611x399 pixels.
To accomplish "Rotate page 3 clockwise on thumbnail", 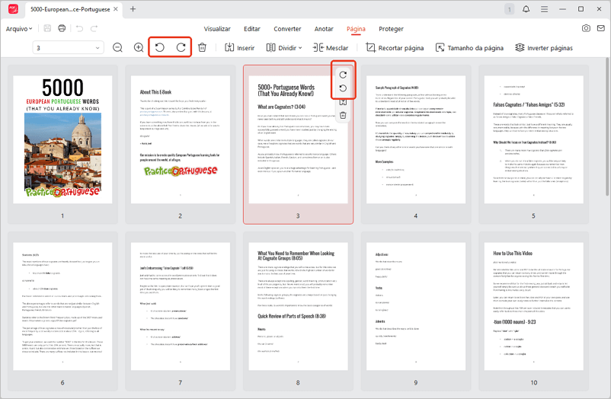I will click(x=343, y=75).
